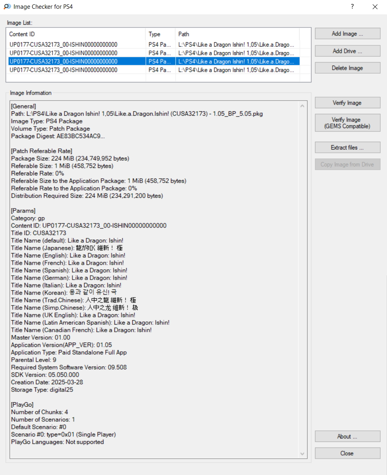
Task: Run Verify Image (GEMS Compatible)
Action: coord(347,123)
